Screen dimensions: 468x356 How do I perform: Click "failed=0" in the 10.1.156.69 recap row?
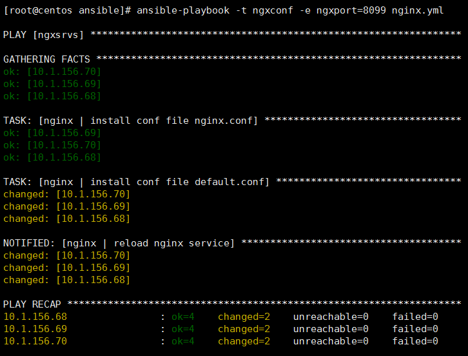[415, 329]
